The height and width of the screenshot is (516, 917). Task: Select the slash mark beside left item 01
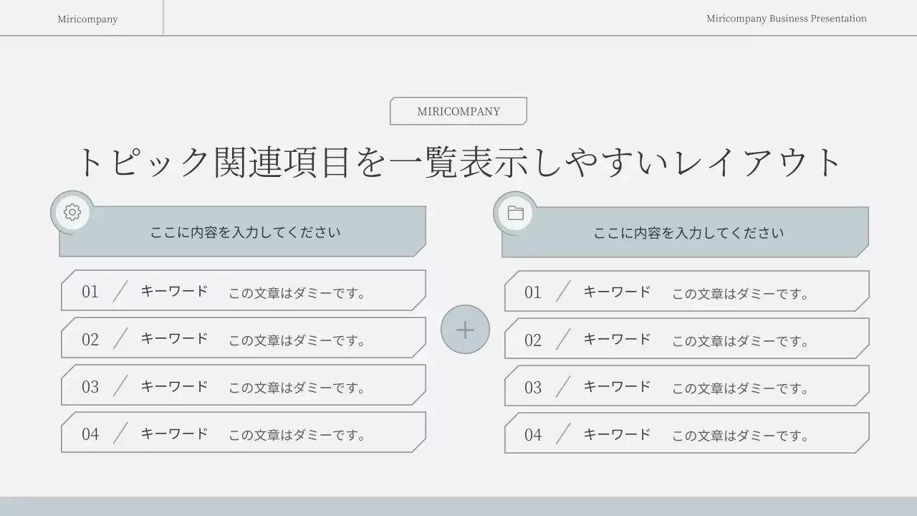tap(120, 290)
